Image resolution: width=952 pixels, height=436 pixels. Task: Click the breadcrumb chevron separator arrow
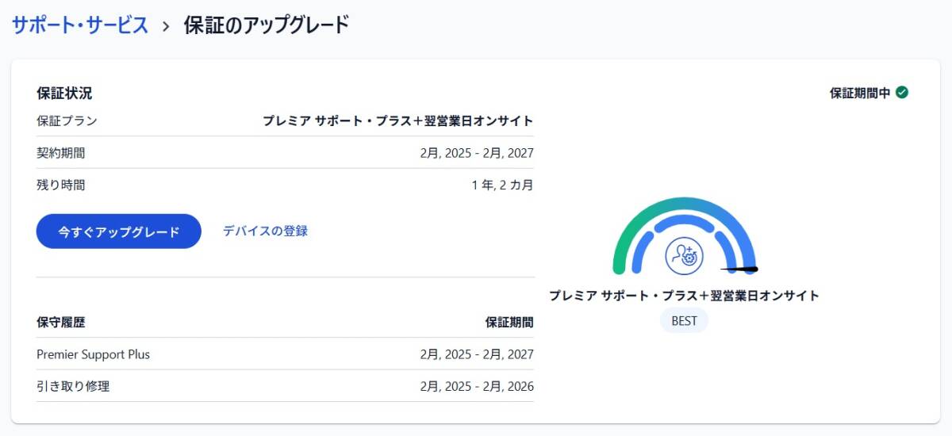pyautogui.click(x=166, y=25)
